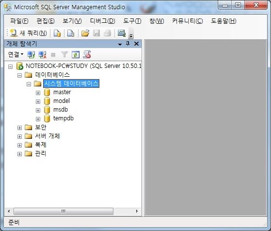Click the SSMS application icon in title bar
This screenshot has height=231, width=271.
8,7
